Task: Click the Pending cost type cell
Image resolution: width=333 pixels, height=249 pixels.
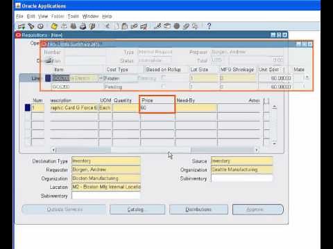Action: 120,87
